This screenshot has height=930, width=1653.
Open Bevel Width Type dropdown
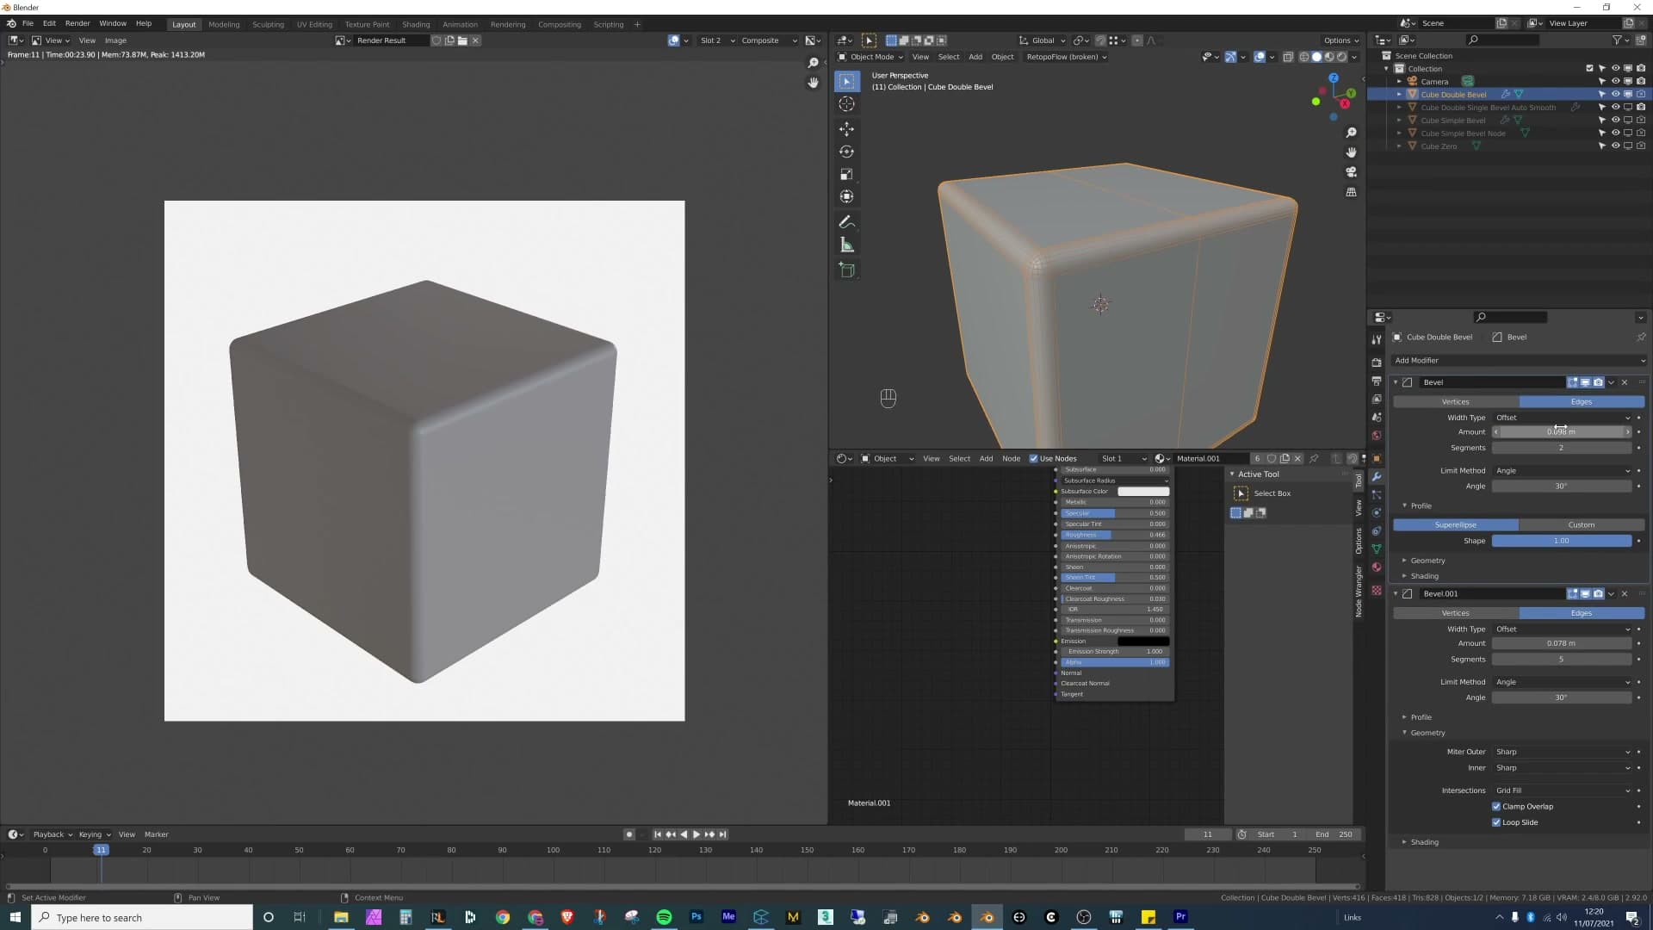(1562, 418)
